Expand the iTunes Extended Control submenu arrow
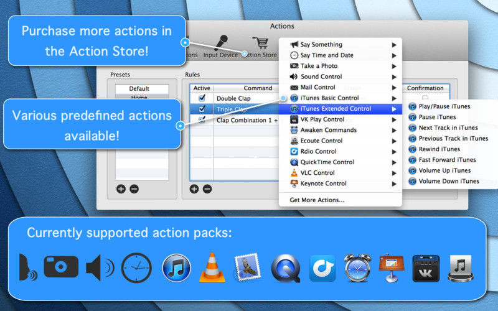This screenshot has width=498, height=311. pos(394,109)
